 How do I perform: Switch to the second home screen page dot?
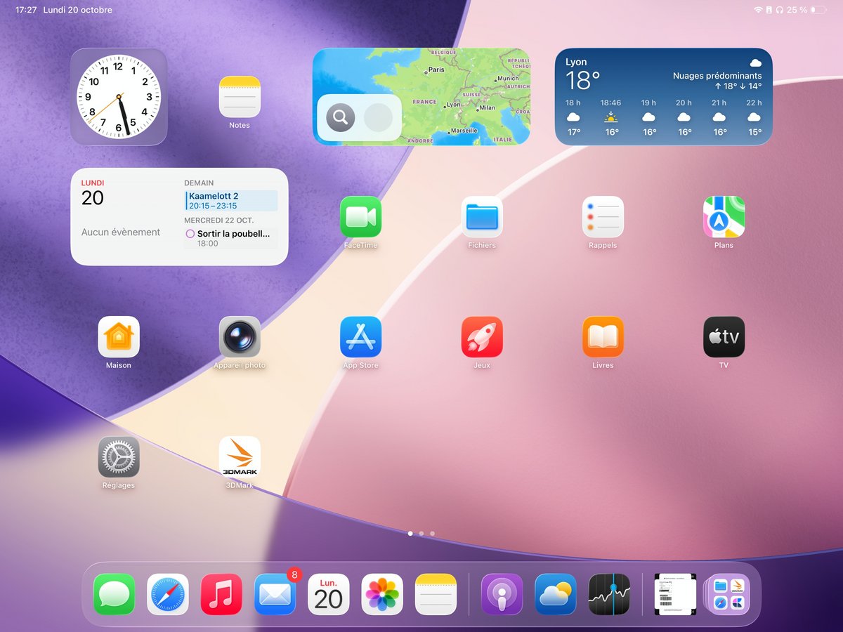click(x=421, y=534)
